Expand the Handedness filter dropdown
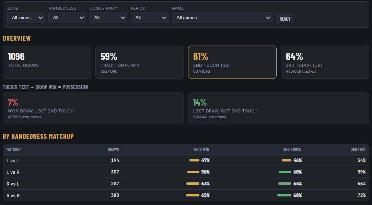The image size is (372, 205). 67,18
